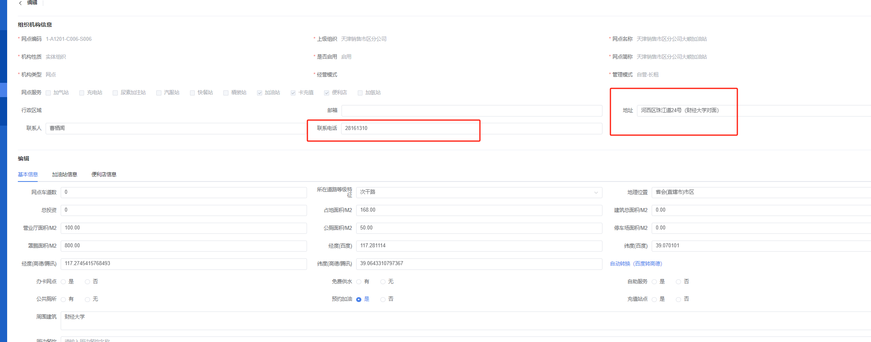This screenshot has width=871, height=342.
Task: Select 否 for 预约加油
Action: pyautogui.click(x=383, y=299)
